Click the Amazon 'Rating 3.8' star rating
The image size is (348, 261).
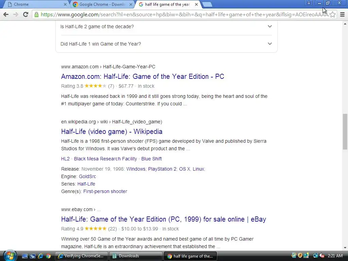pyautogui.click(x=95, y=86)
